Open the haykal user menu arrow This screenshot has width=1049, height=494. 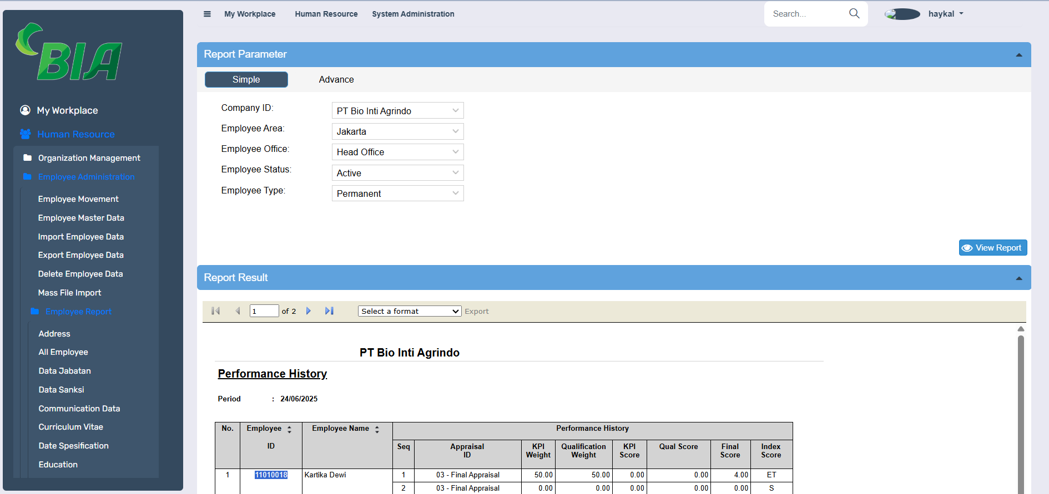click(961, 14)
